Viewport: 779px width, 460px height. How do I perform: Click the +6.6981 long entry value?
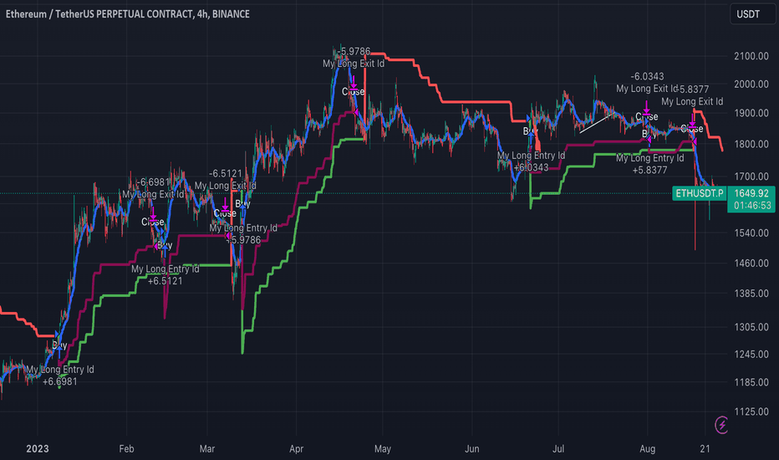59,382
